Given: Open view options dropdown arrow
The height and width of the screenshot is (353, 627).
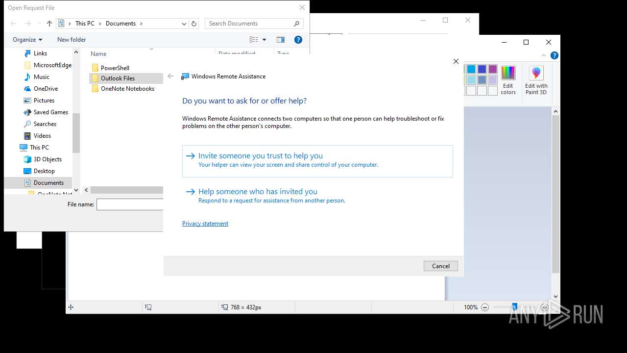Looking at the screenshot, I should (x=264, y=40).
